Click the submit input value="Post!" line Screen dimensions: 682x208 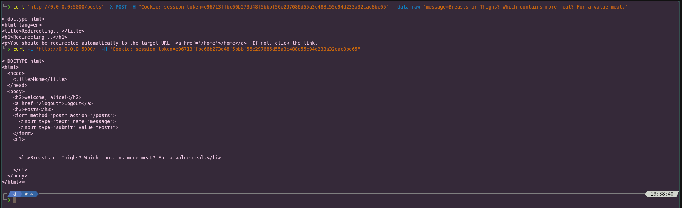[69, 127]
